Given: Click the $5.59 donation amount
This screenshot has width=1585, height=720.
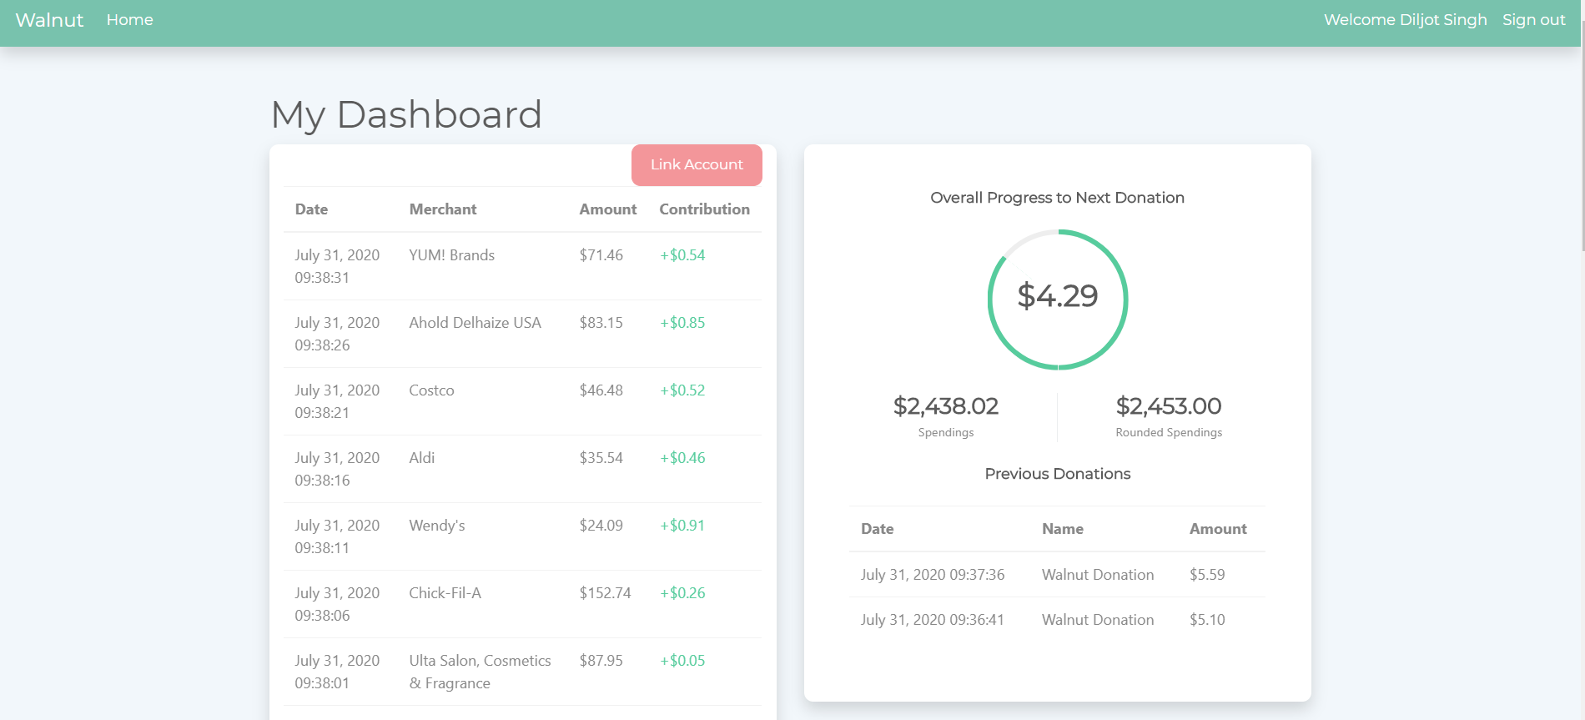Looking at the screenshot, I should (x=1207, y=575).
